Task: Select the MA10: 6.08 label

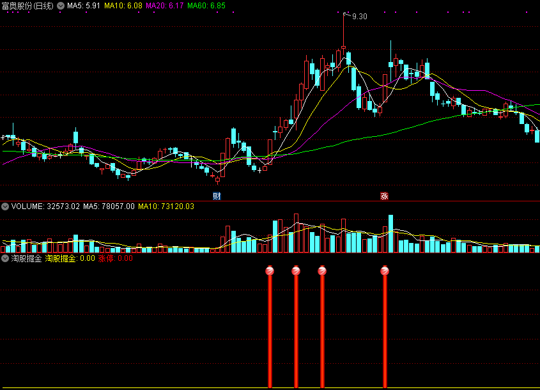Action: tap(123, 6)
